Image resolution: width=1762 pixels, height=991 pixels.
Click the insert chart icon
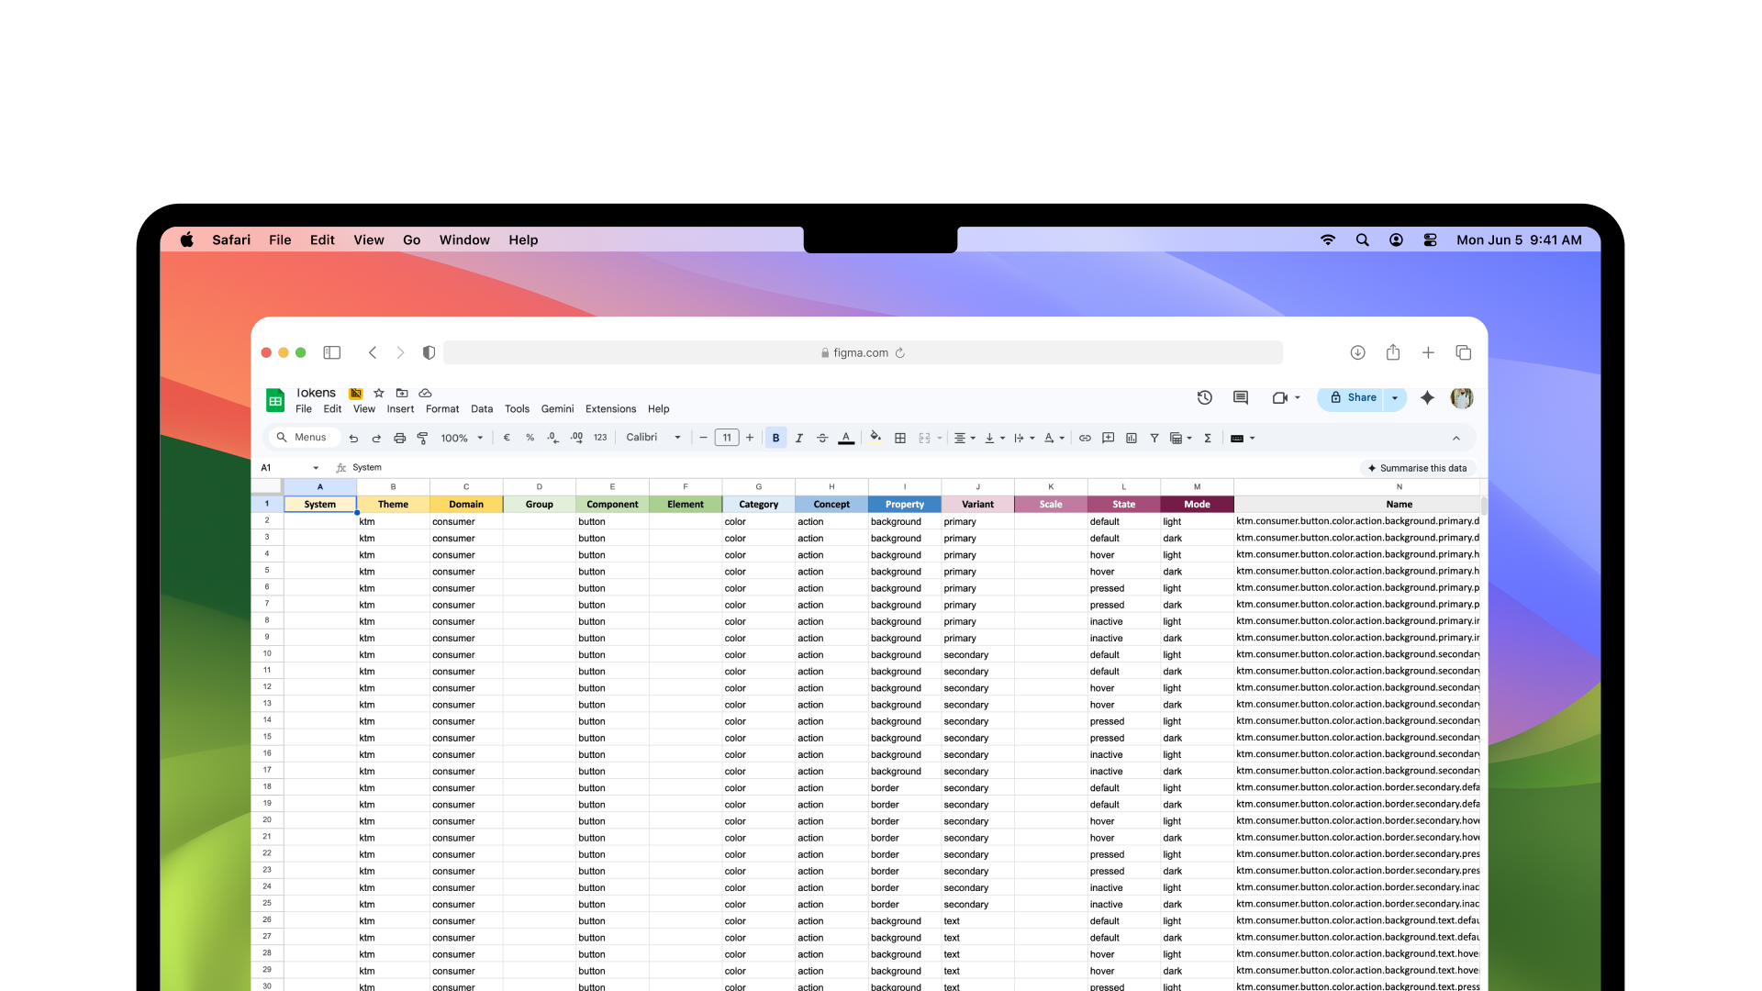point(1132,439)
